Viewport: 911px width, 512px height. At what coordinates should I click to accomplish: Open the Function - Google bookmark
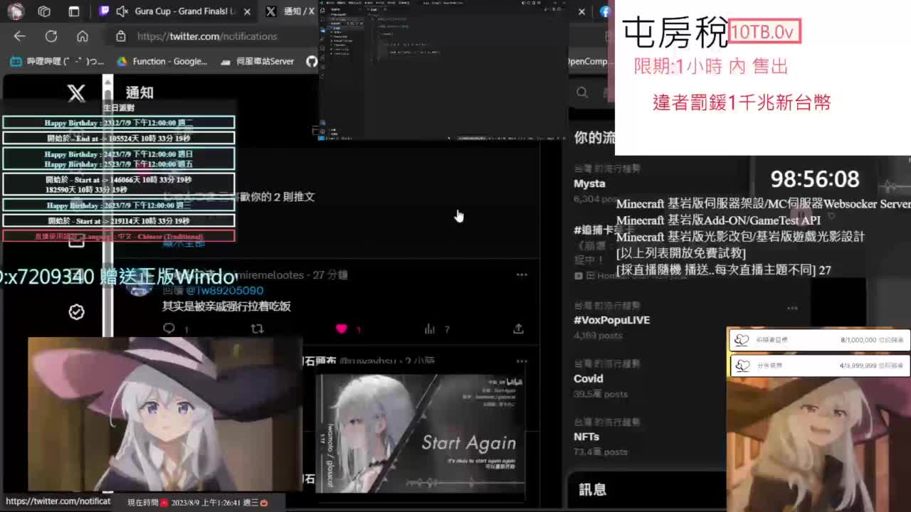click(x=162, y=61)
